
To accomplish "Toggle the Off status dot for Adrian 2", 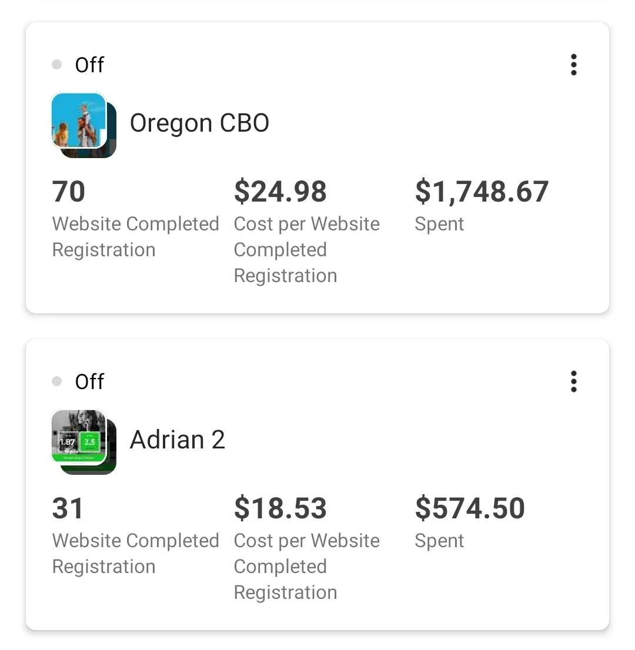I will (57, 381).
